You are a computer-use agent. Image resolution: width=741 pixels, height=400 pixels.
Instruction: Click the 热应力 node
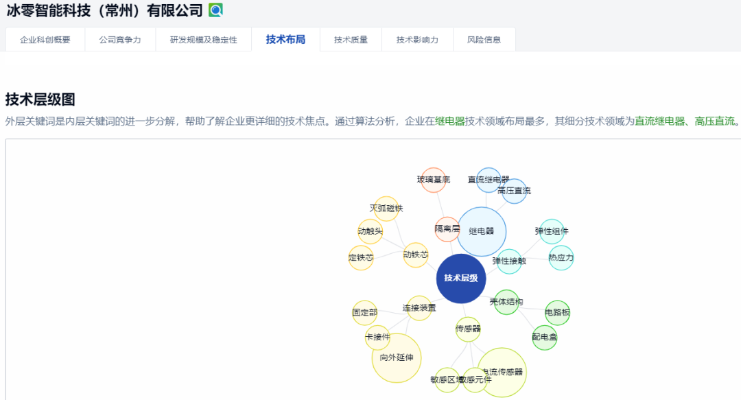point(561,258)
